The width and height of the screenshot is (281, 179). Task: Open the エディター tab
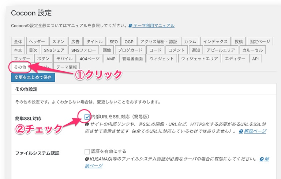tap(235, 59)
